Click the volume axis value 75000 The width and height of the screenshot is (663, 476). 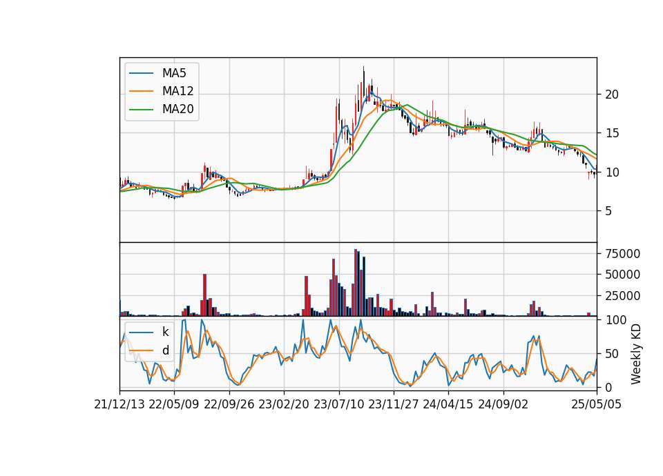623,254
